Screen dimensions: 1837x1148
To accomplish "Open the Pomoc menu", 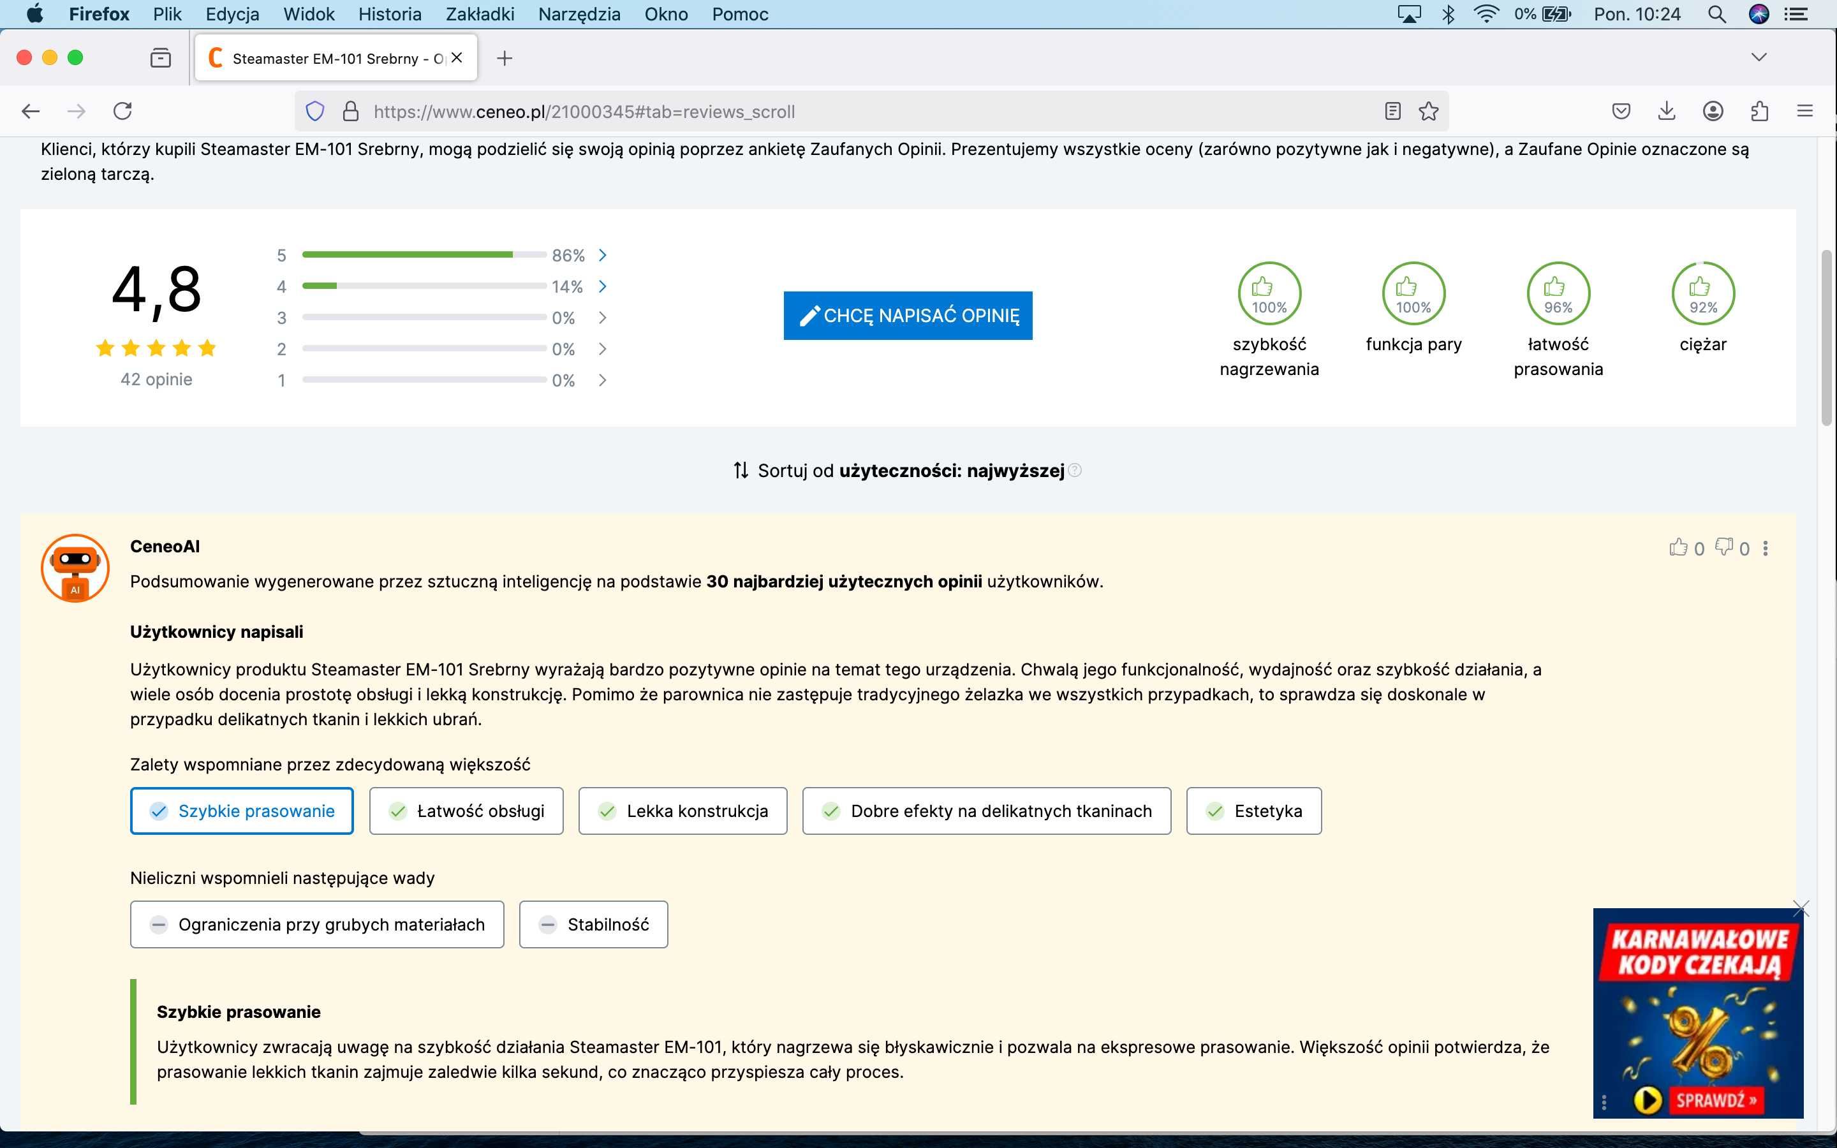I will pyautogui.click(x=740, y=13).
